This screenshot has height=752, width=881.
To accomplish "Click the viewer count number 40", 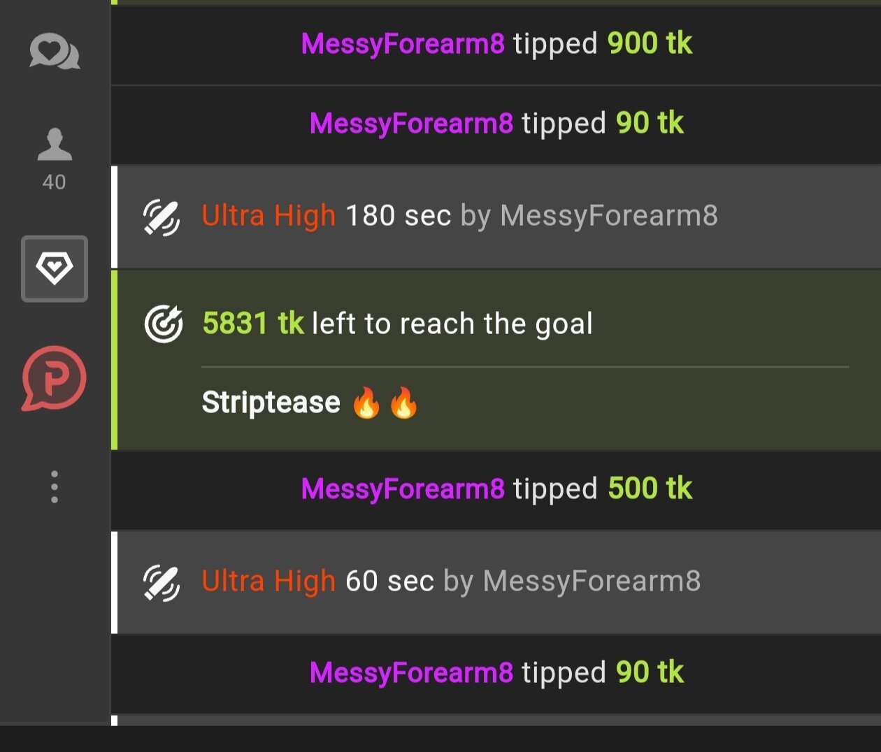I will (x=54, y=182).
